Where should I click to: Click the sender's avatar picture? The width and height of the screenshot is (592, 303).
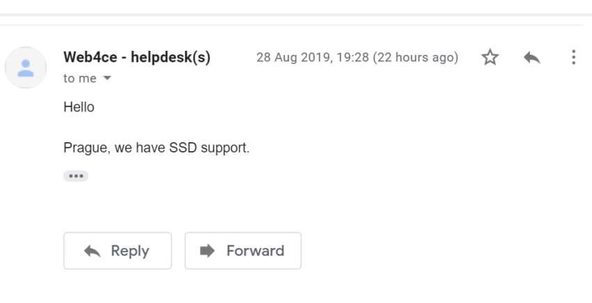coord(26,68)
